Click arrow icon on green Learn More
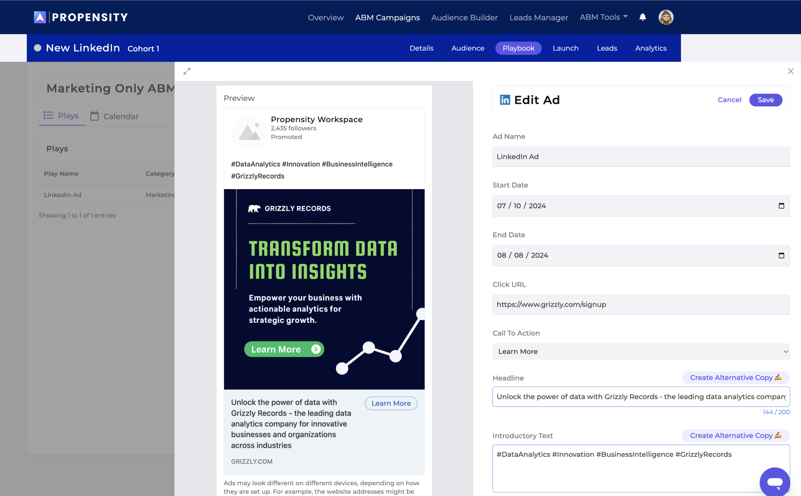801x496 pixels. [x=316, y=349]
